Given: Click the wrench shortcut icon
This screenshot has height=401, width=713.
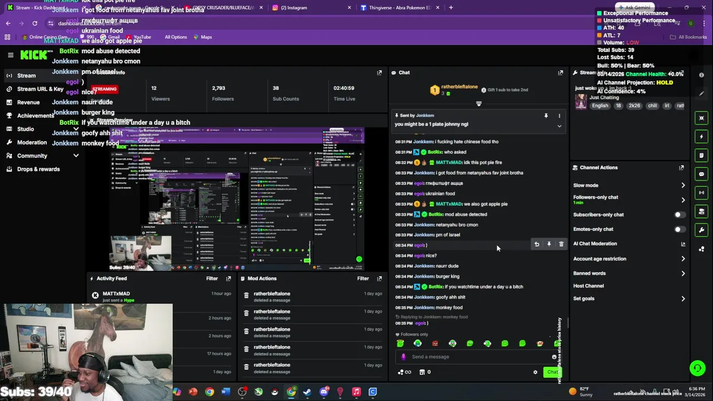Looking at the screenshot, I should pos(701,230).
